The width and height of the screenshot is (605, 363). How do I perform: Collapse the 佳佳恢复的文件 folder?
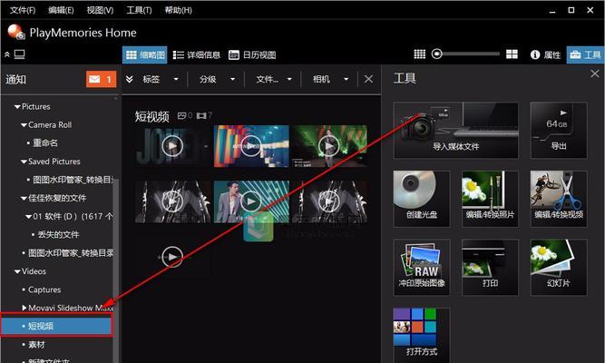coord(24,198)
